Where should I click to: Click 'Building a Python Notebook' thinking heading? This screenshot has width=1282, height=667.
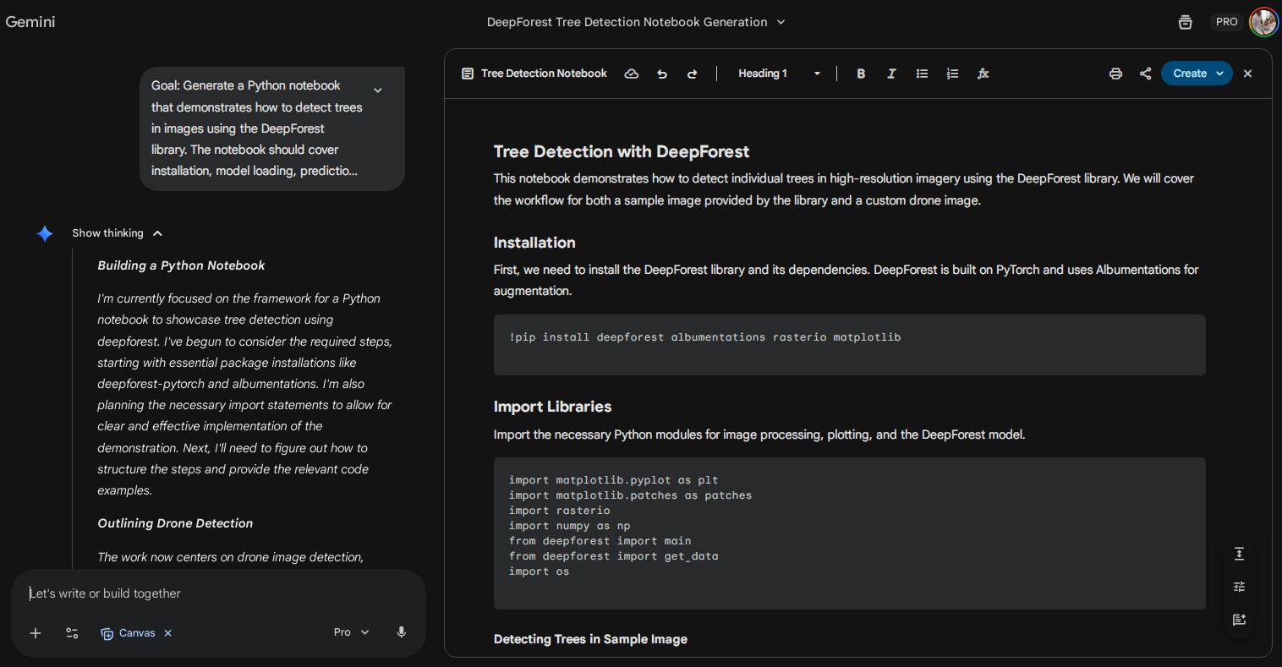pos(181,265)
